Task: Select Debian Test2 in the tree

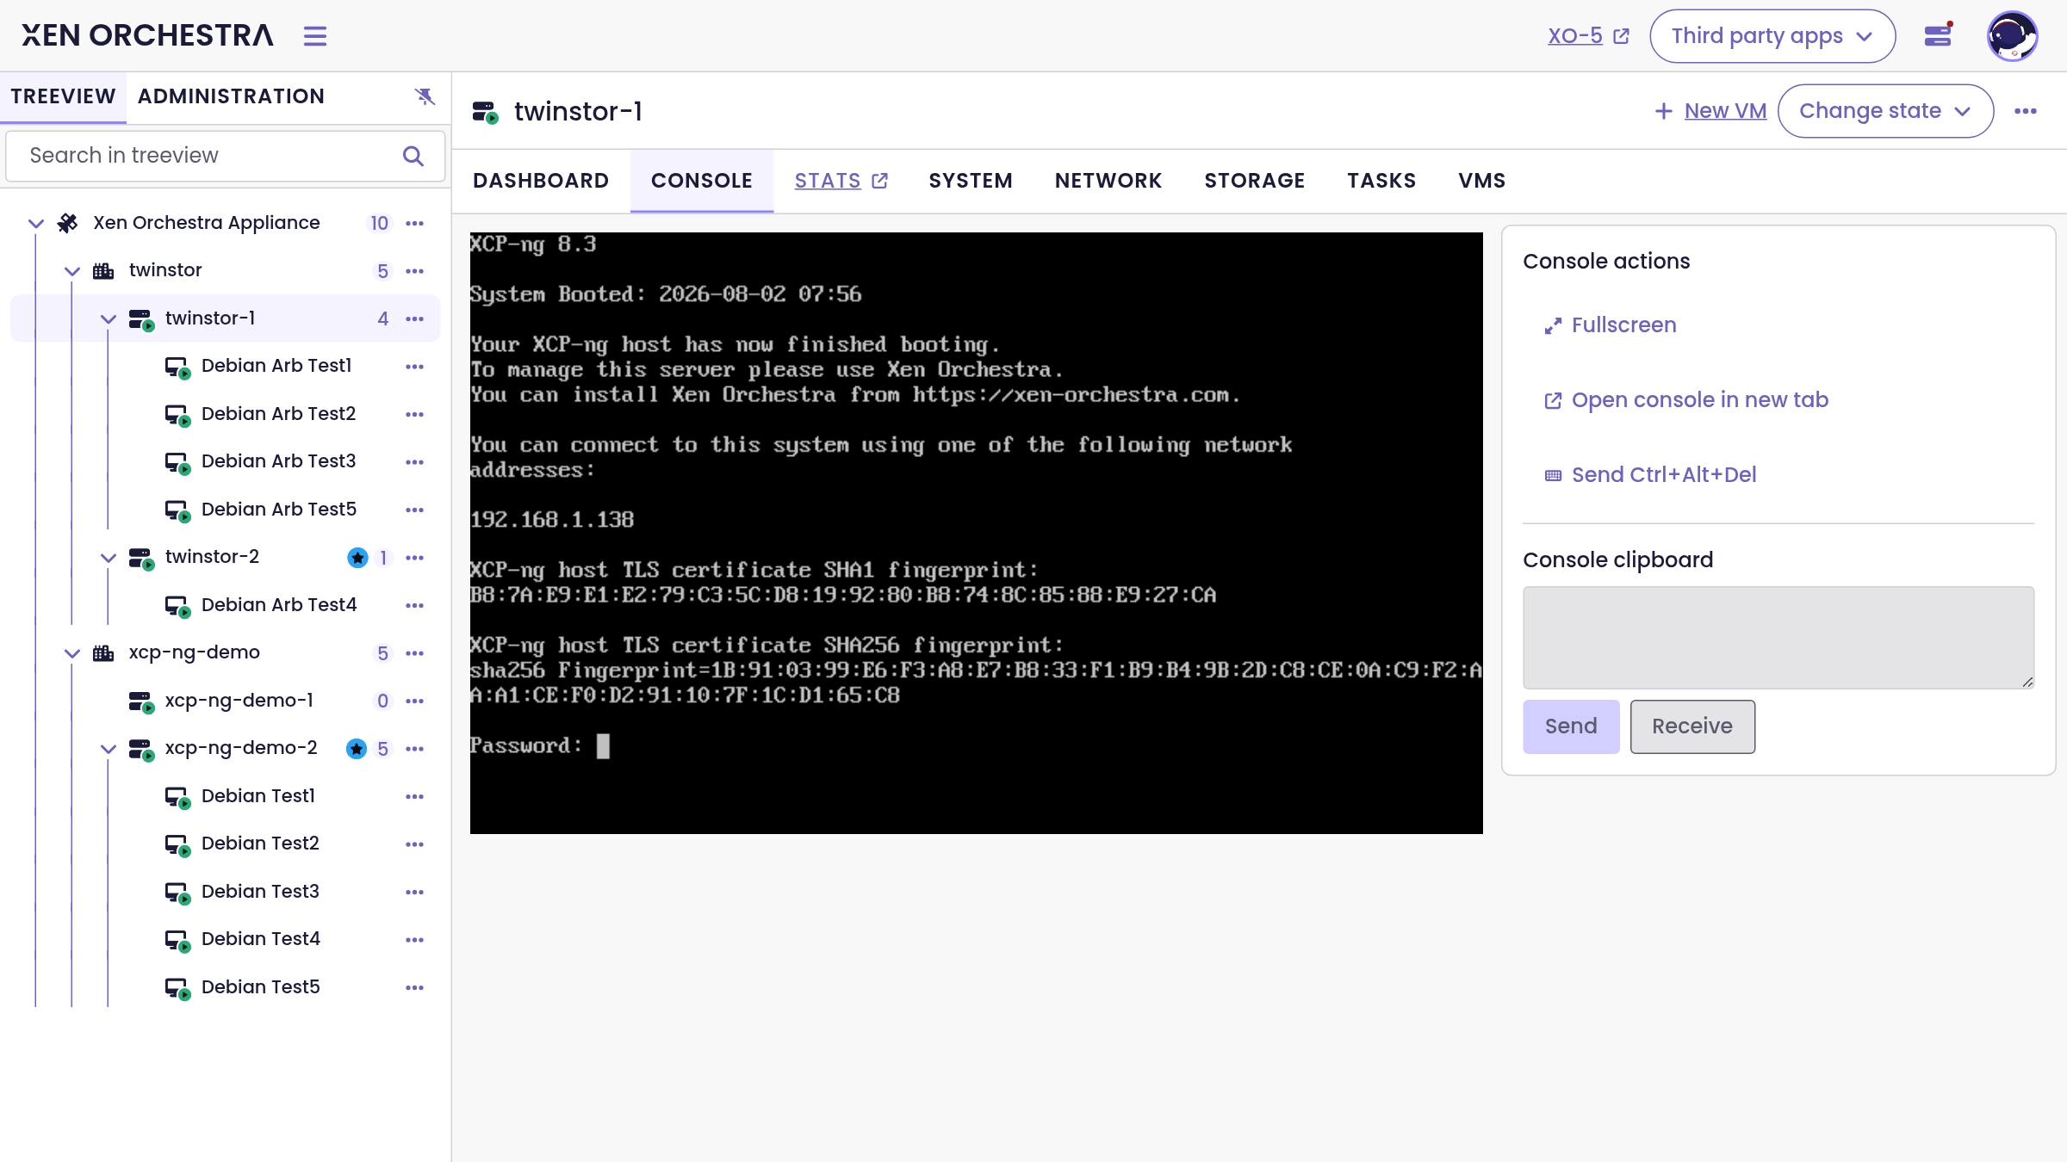Action: pos(260,844)
